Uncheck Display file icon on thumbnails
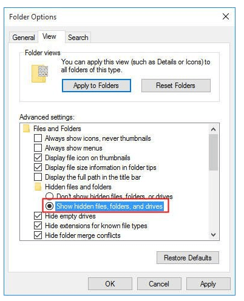Screen dimensions: 244x301 pos(38,158)
